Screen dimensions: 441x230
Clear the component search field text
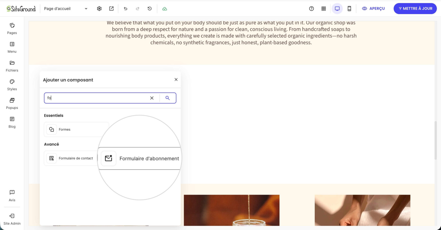[152, 98]
